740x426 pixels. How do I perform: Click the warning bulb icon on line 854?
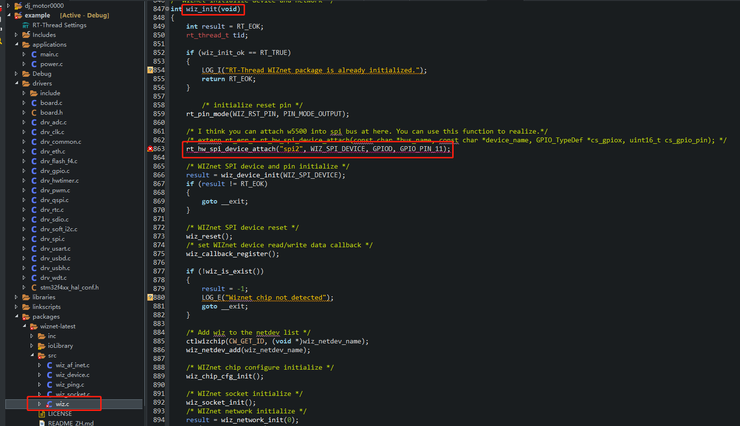150,70
